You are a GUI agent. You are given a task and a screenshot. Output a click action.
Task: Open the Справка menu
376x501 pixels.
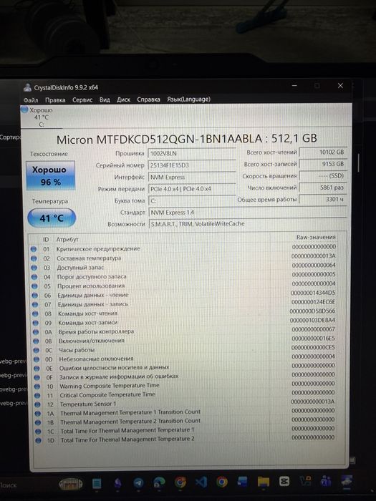click(148, 99)
